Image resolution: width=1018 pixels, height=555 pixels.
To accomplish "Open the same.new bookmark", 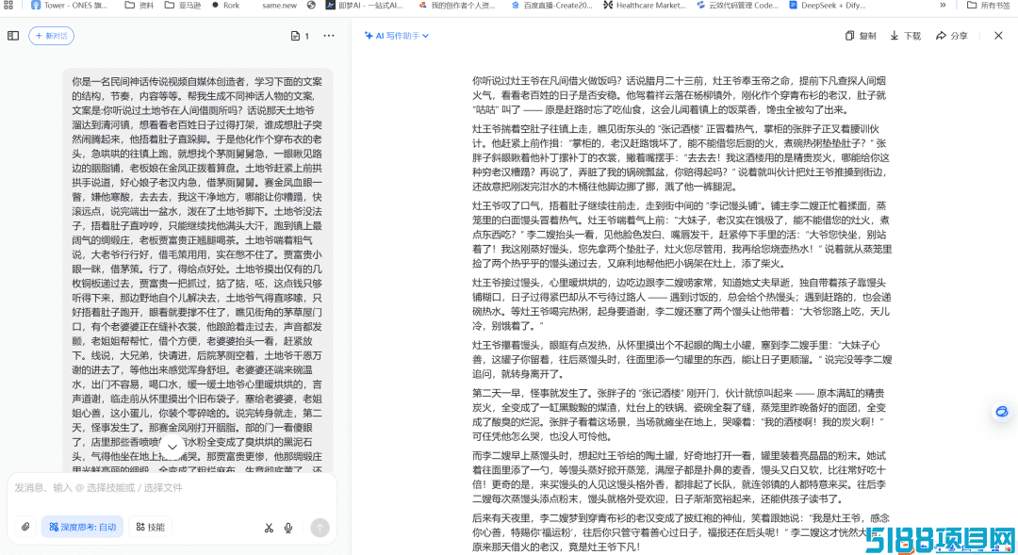I will tap(279, 6).
